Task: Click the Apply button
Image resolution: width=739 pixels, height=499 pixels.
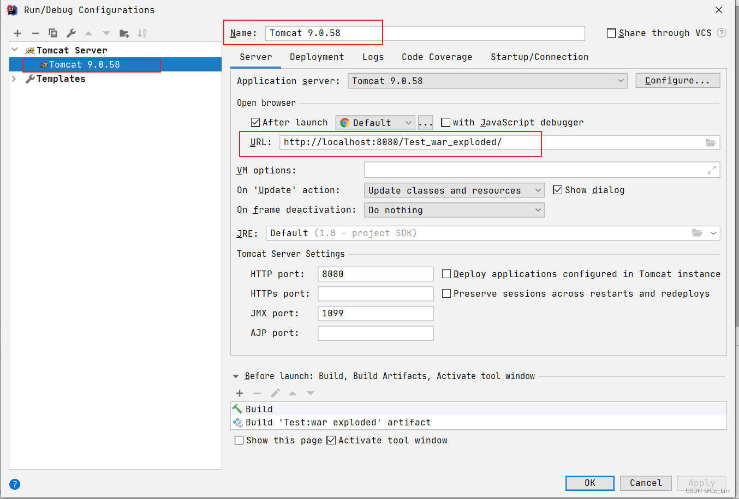Action: 702,483
